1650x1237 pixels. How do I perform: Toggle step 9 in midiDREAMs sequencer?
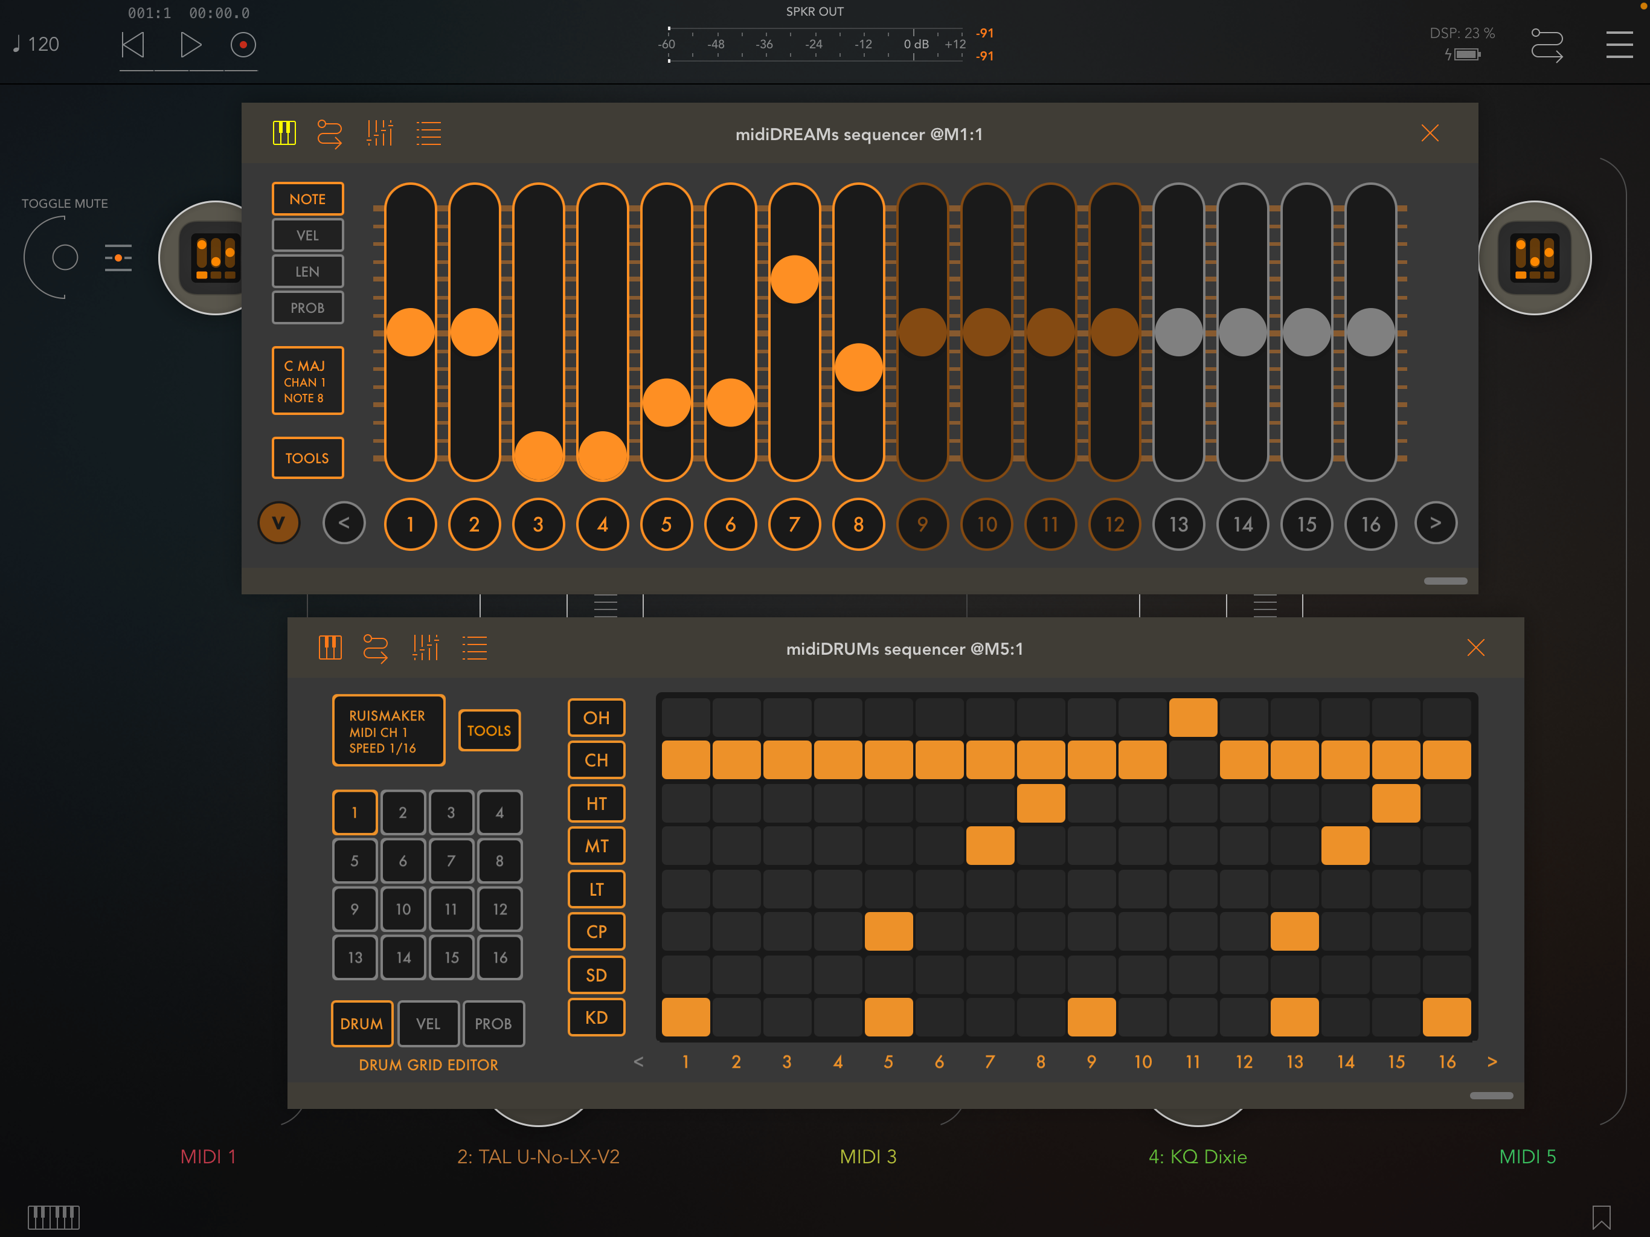pos(923,524)
